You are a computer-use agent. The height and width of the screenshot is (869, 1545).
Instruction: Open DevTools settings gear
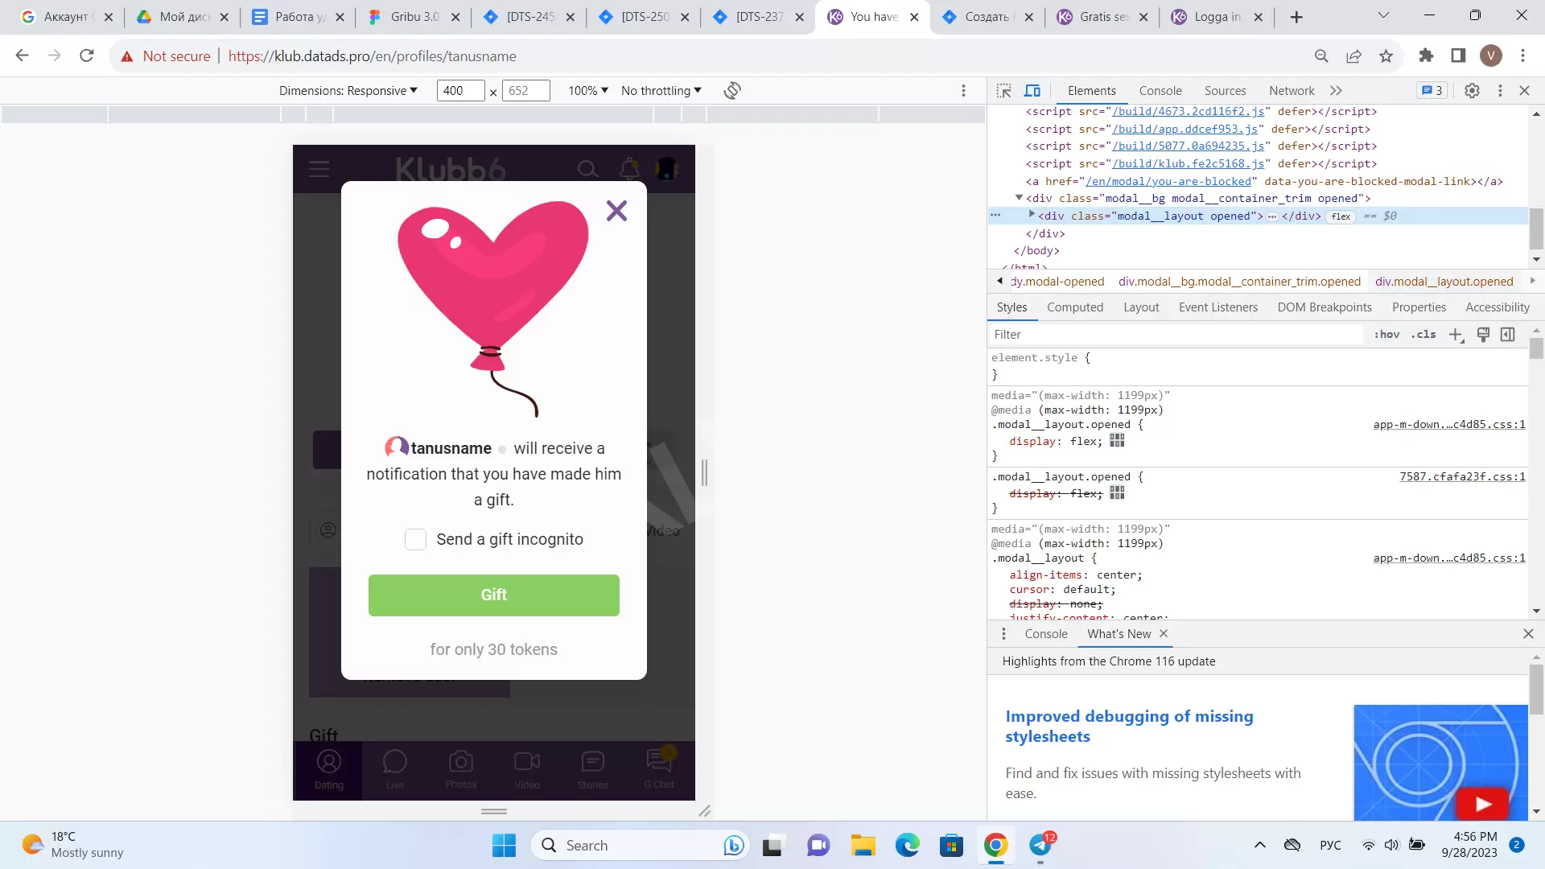(x=1472, y=91)
